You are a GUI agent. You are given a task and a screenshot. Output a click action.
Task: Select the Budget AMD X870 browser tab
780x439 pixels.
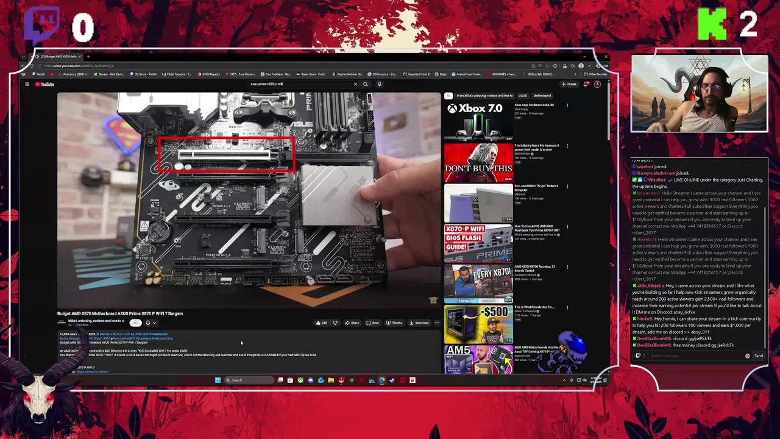click(x=58, y=57)
